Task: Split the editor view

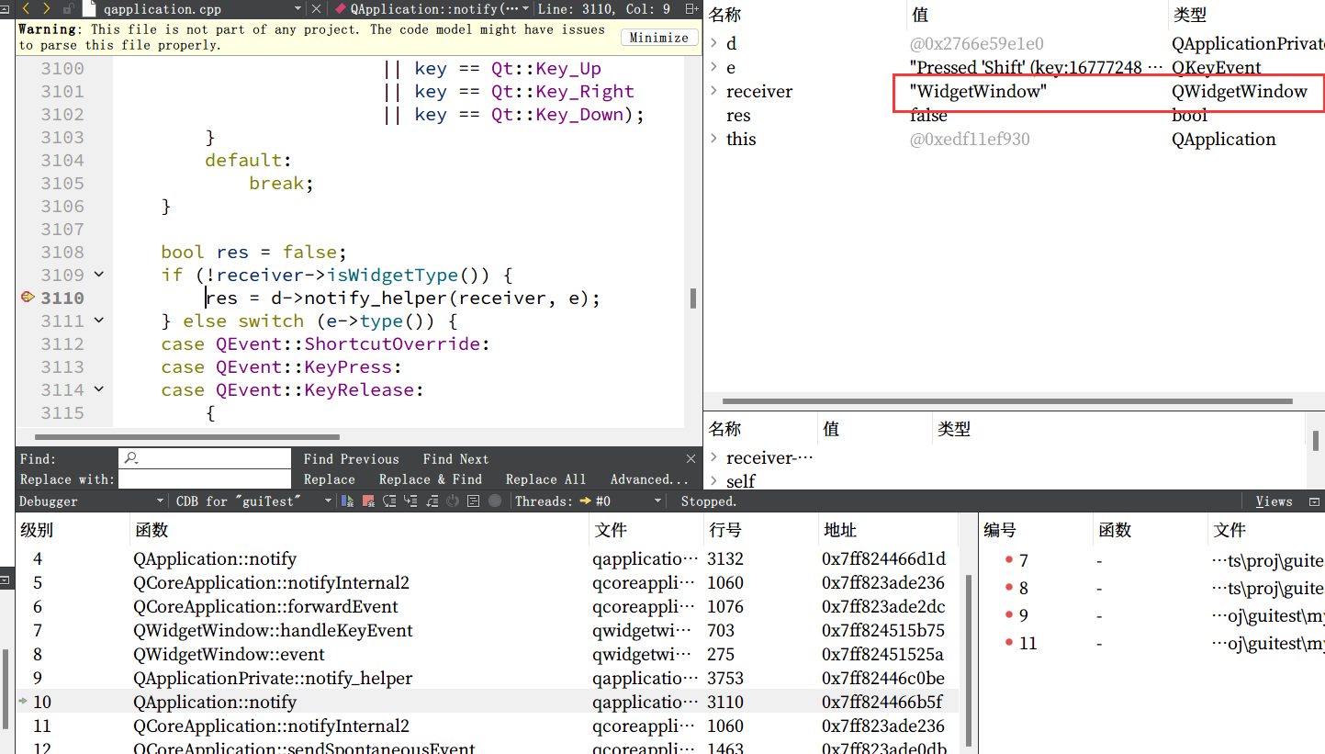Action: click(x=691, y=8)
